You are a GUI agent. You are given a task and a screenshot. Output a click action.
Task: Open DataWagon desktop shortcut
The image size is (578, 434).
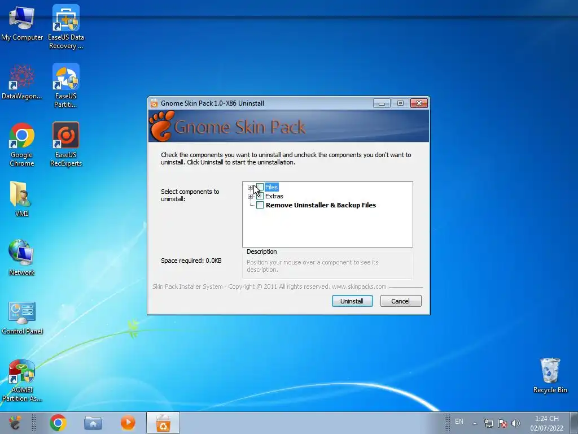[x=22, y=82]
